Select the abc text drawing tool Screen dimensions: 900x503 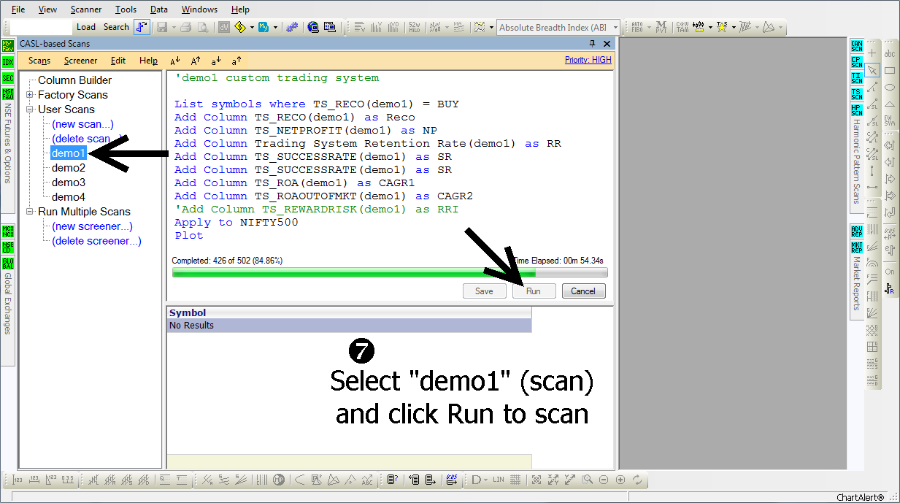pyautogui.click(x=890, y=54)
